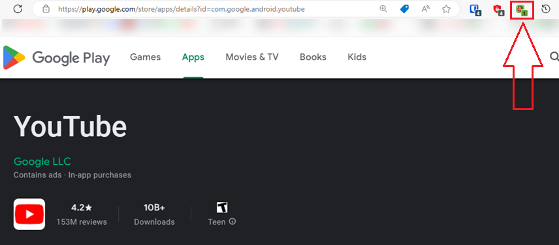Open the blue extension with badge 4
Screen dimensions: 559x245
[475, 10]
